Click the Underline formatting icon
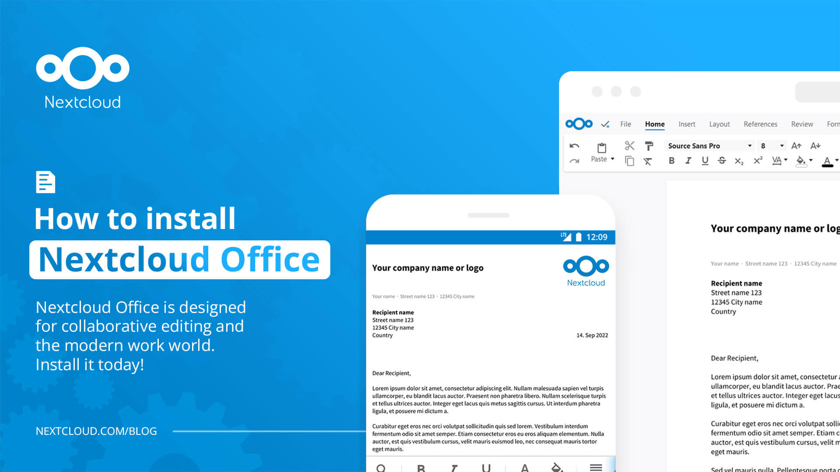Viewport: 840px width, 472px height. 703,161
